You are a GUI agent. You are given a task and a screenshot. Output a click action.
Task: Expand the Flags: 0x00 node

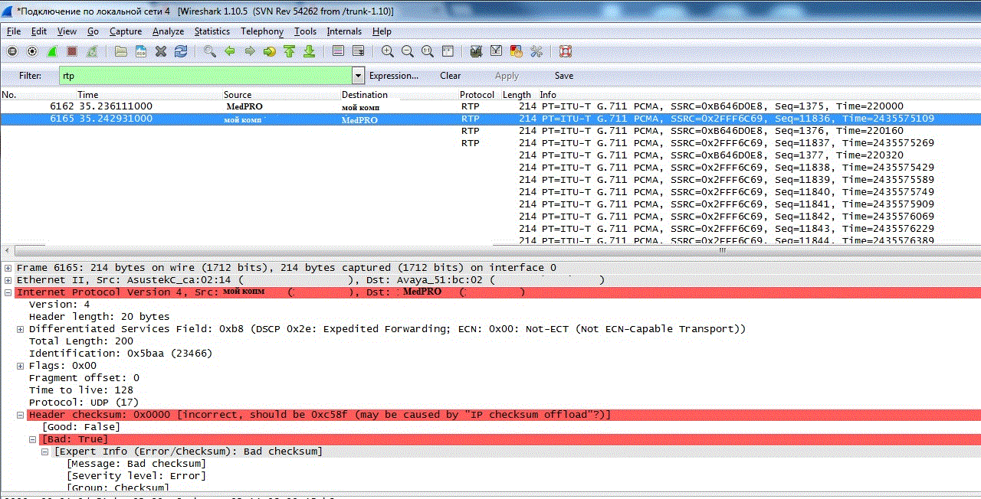tap(21, 366)
